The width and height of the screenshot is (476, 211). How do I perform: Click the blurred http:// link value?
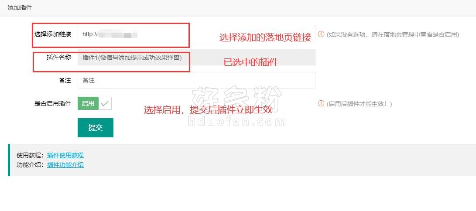[x=110, y=34]
